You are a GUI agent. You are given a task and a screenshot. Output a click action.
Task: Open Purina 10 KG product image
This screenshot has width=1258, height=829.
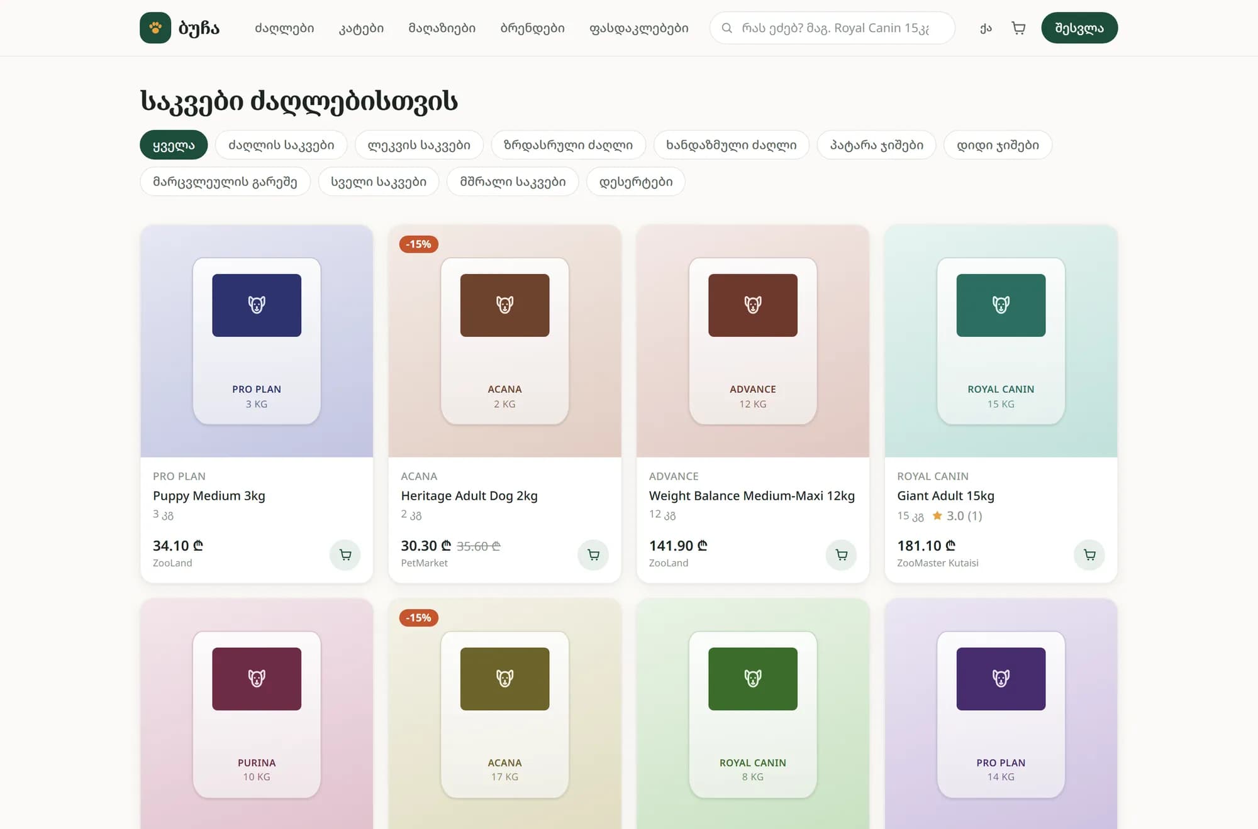tap(257, 714)
